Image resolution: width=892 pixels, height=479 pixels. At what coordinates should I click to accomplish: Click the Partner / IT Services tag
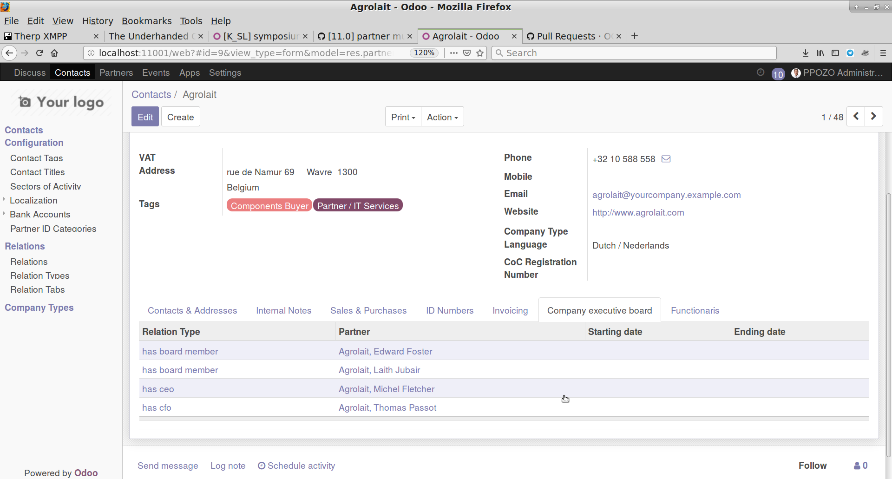(358, 205)
